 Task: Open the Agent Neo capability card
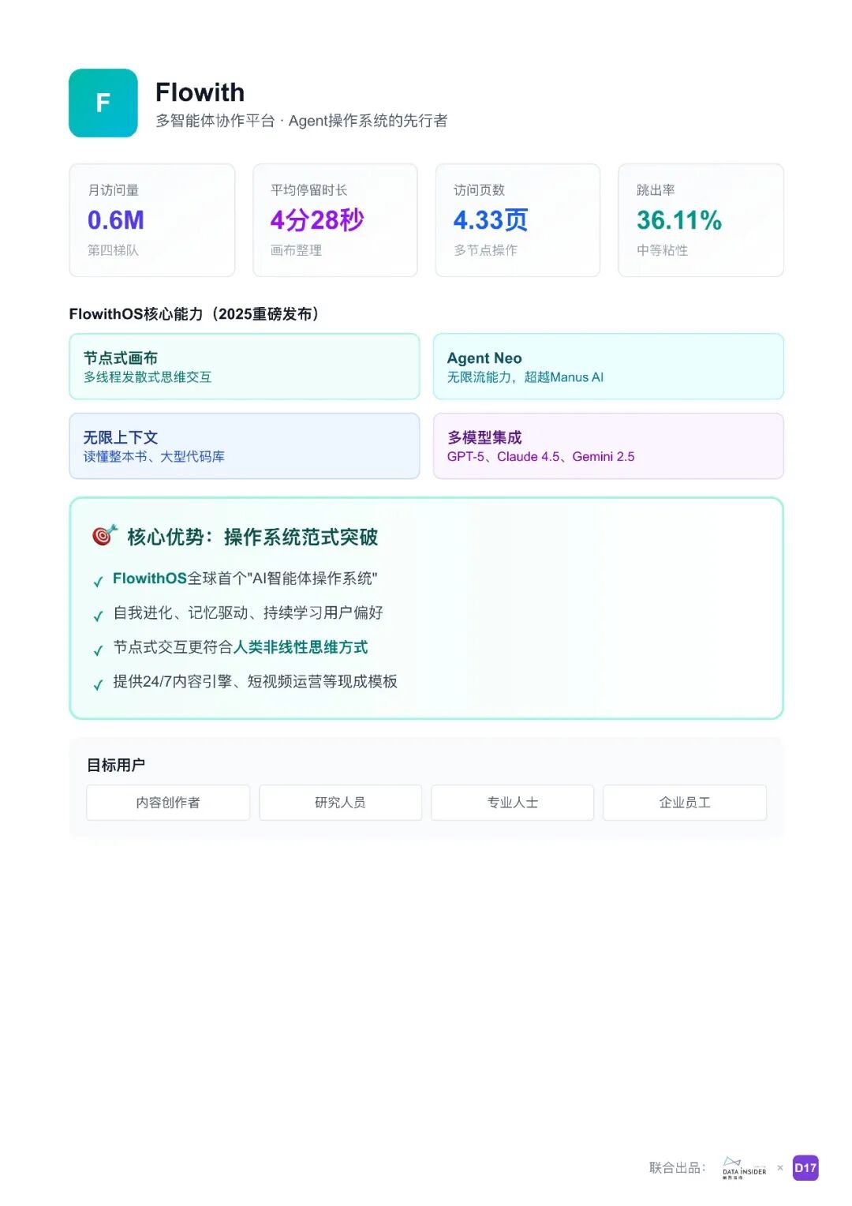(608, 366)
